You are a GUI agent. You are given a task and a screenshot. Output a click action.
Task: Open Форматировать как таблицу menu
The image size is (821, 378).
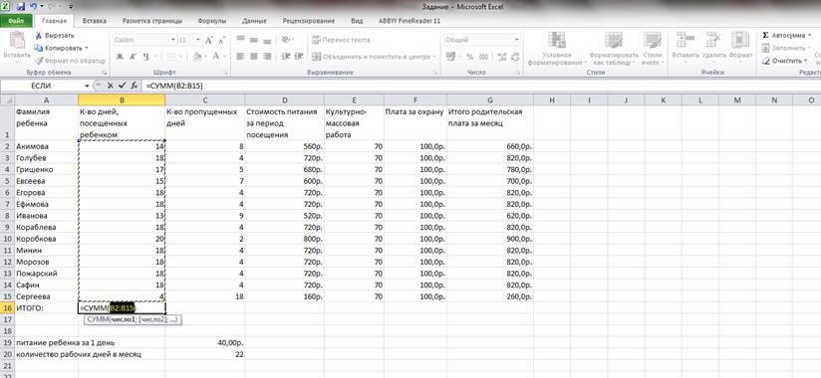[x=613, y=48]
